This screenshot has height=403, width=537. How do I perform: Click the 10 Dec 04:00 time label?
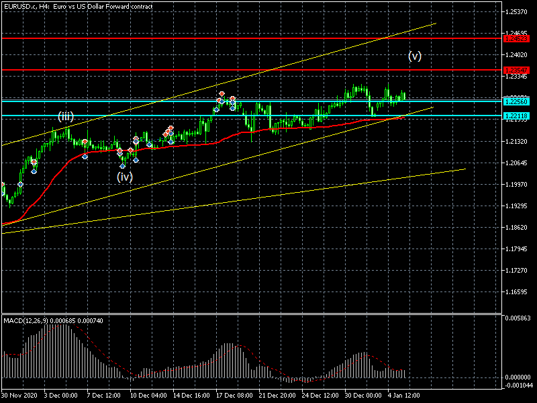(x=149, y=396)
